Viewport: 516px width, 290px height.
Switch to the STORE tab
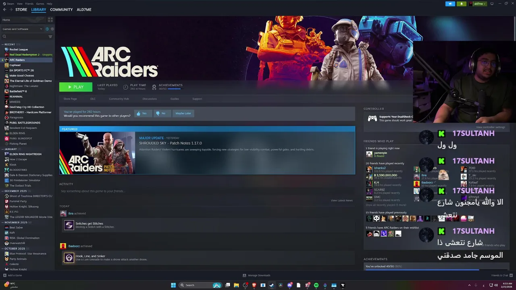pyautogui.click(x=21, y=10)
